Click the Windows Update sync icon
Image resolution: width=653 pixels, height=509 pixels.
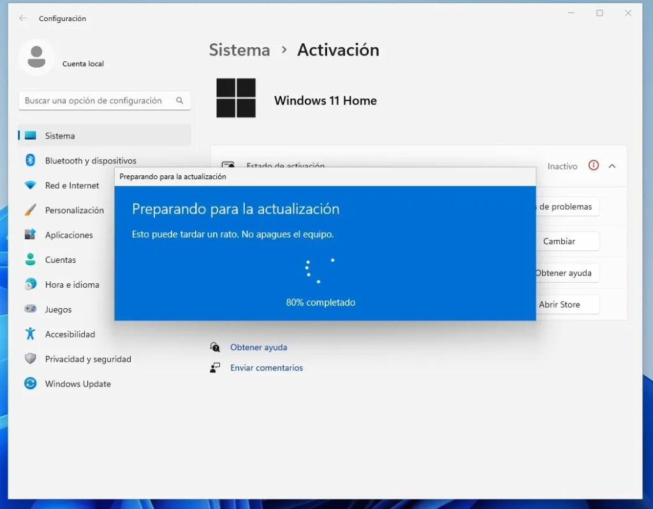coord(31,383)
